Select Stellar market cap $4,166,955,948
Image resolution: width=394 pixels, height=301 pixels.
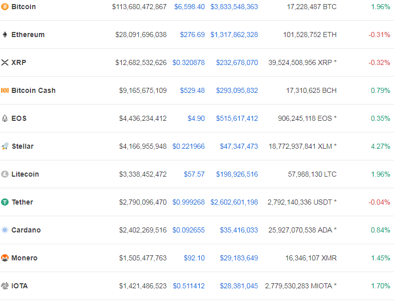point(142,146)
